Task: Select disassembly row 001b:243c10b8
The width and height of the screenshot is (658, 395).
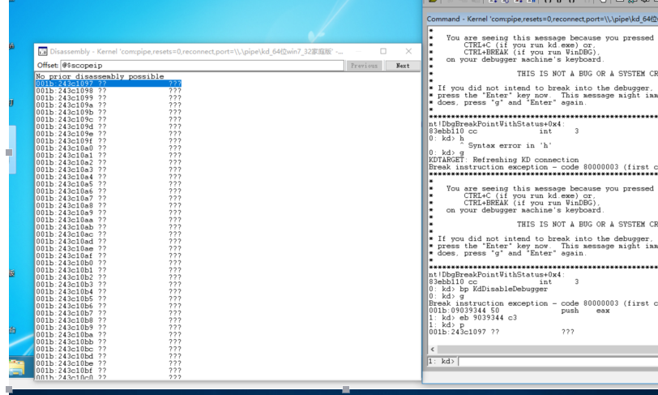Action: coord(109,320)
